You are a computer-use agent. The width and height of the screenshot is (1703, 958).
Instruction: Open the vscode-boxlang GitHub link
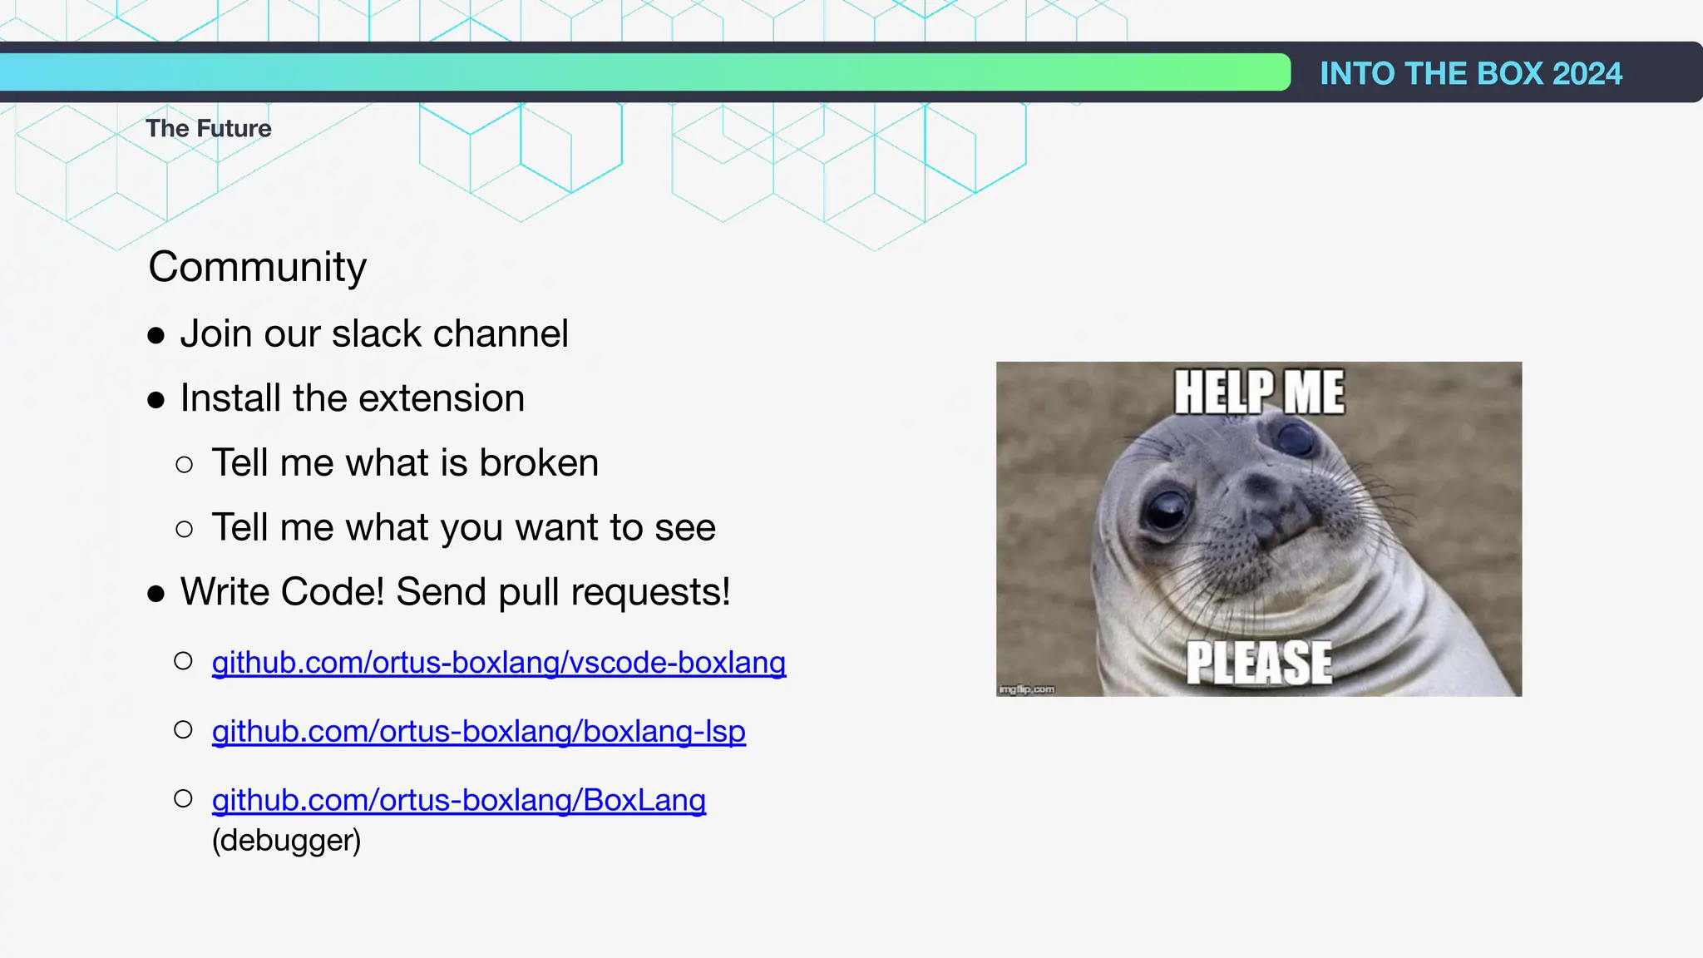tap(498, 663)
